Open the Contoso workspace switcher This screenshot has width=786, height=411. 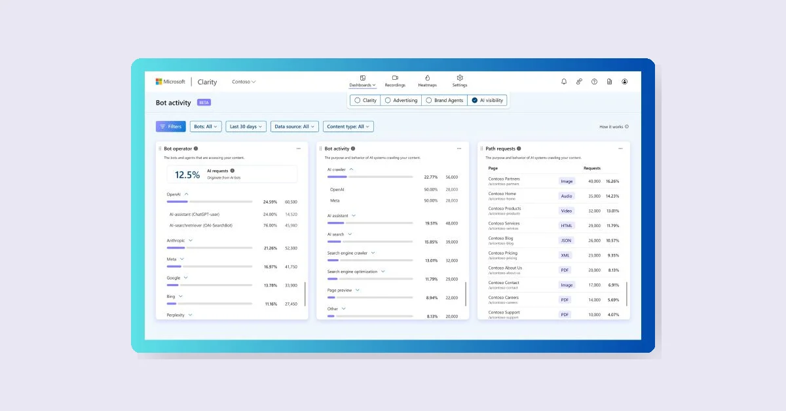click(243, 81)
